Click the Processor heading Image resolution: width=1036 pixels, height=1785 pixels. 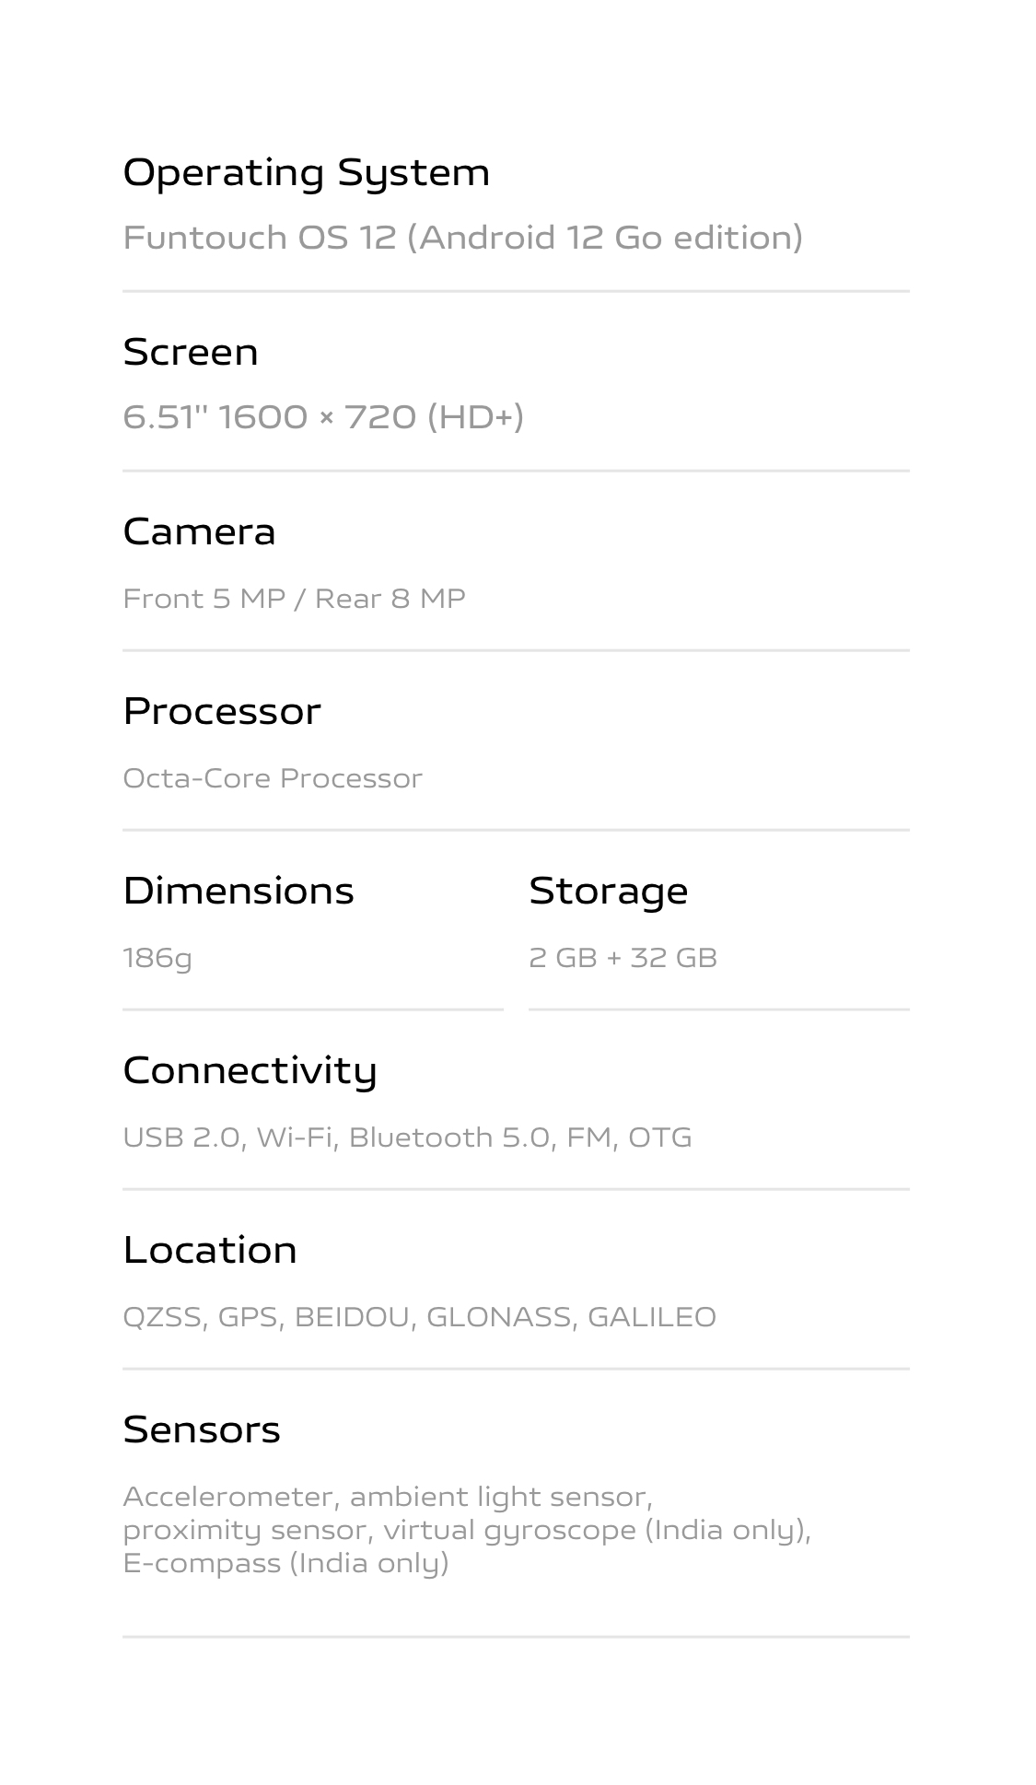222,711
